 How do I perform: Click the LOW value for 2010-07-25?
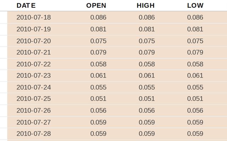coord(195,99)
